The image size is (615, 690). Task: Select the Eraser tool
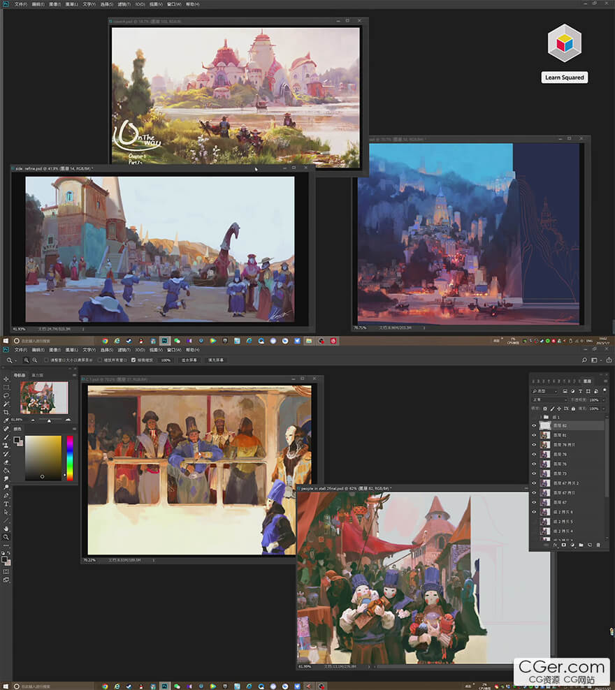[6, 462]
